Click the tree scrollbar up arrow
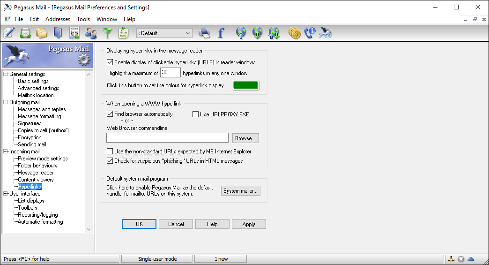489x265 pixels. (89, 75)
